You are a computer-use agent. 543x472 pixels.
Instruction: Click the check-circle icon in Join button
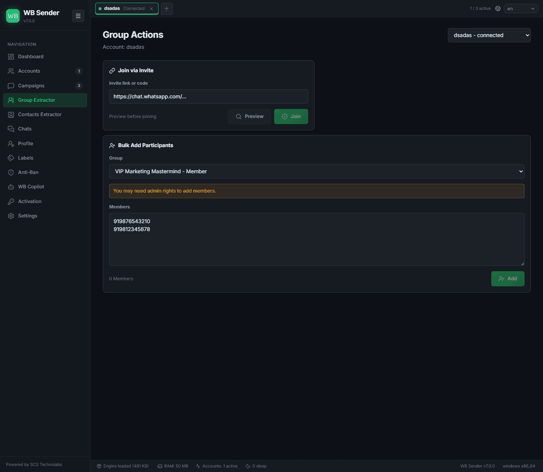click(x=285, y=116)
